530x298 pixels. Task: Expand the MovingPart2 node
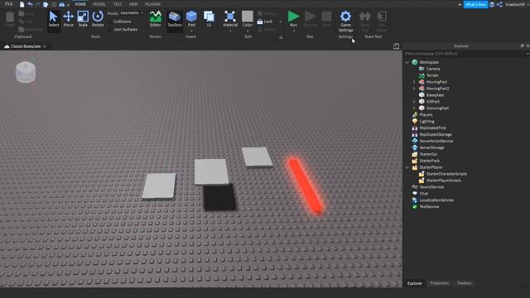pos(414,89)
